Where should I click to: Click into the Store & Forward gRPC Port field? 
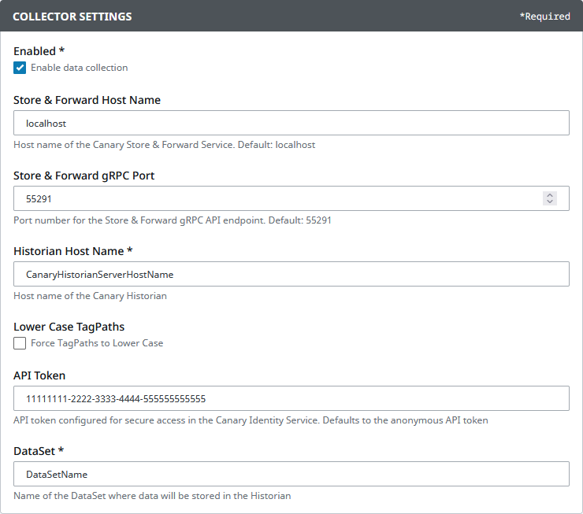(276, 198)
